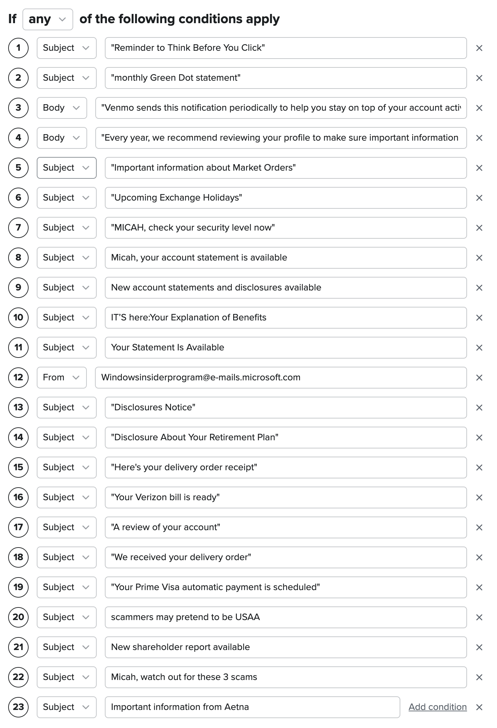Image resolution: width=497 pixels, height=728 pixels.
Task: Click the Add condition link
Action: pos(437,707)
